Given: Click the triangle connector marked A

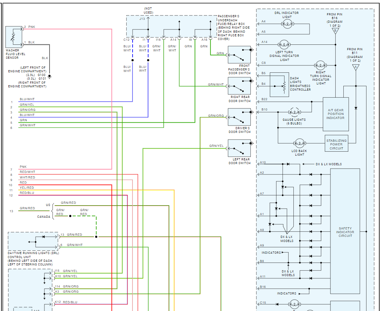Looking at the screenshot, I should pyautogui.click(x=356, y=67).
